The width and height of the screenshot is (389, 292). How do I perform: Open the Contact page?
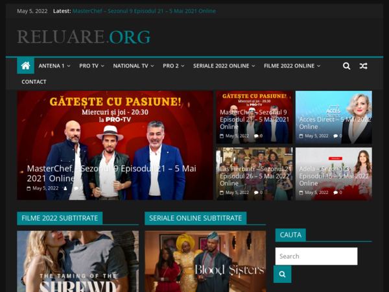(x=34, y=82)
